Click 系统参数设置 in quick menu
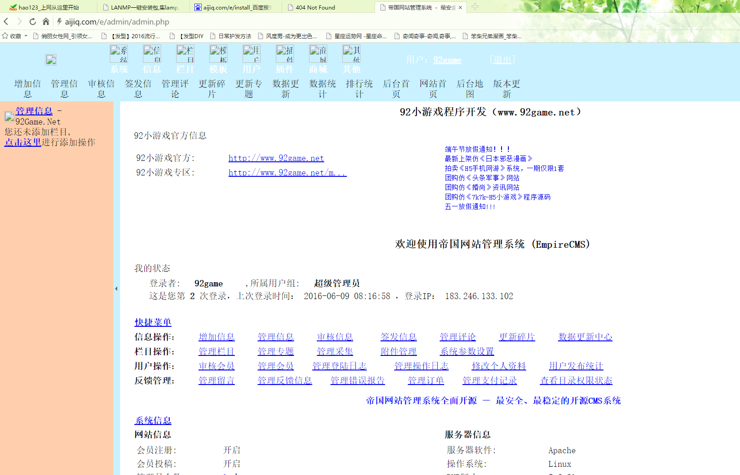This screenshot has width=740, height=475. 467,351
